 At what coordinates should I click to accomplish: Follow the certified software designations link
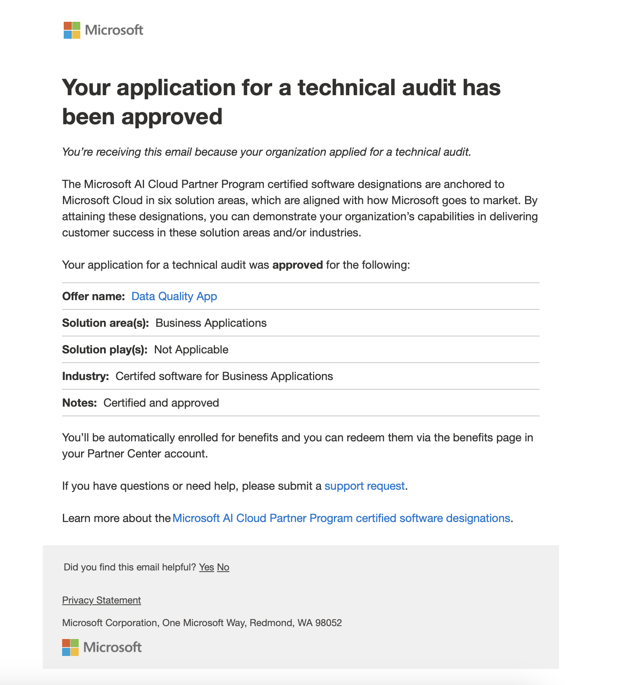click(x=342, y=518)
